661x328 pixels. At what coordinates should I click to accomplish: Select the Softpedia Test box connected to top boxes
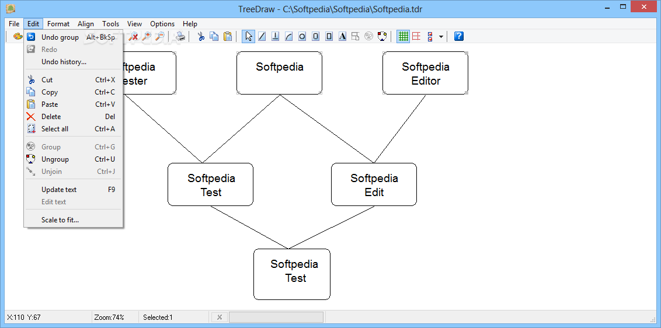click(x=211, y=184)
